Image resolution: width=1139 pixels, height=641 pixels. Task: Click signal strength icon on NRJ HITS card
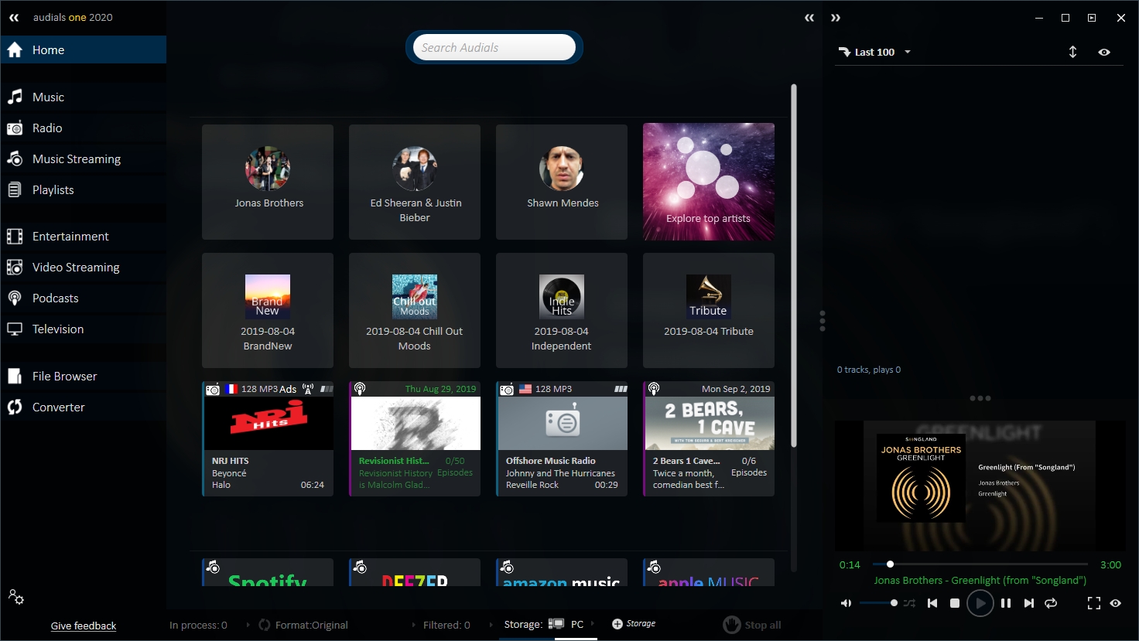pos(327,389)
